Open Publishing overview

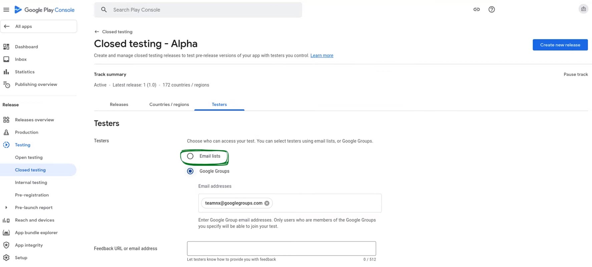coord(36,84)
